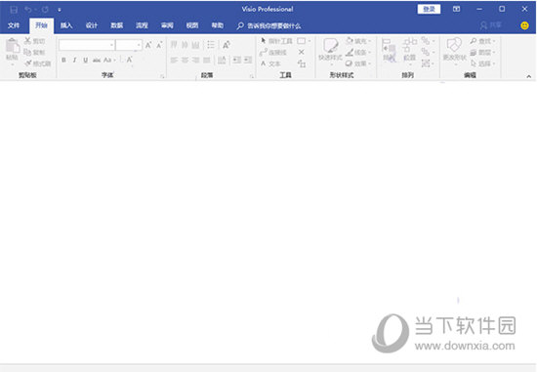Open the Quick Styles gallery
Screen dimensions: 537x372
click(x=330, y=51)
